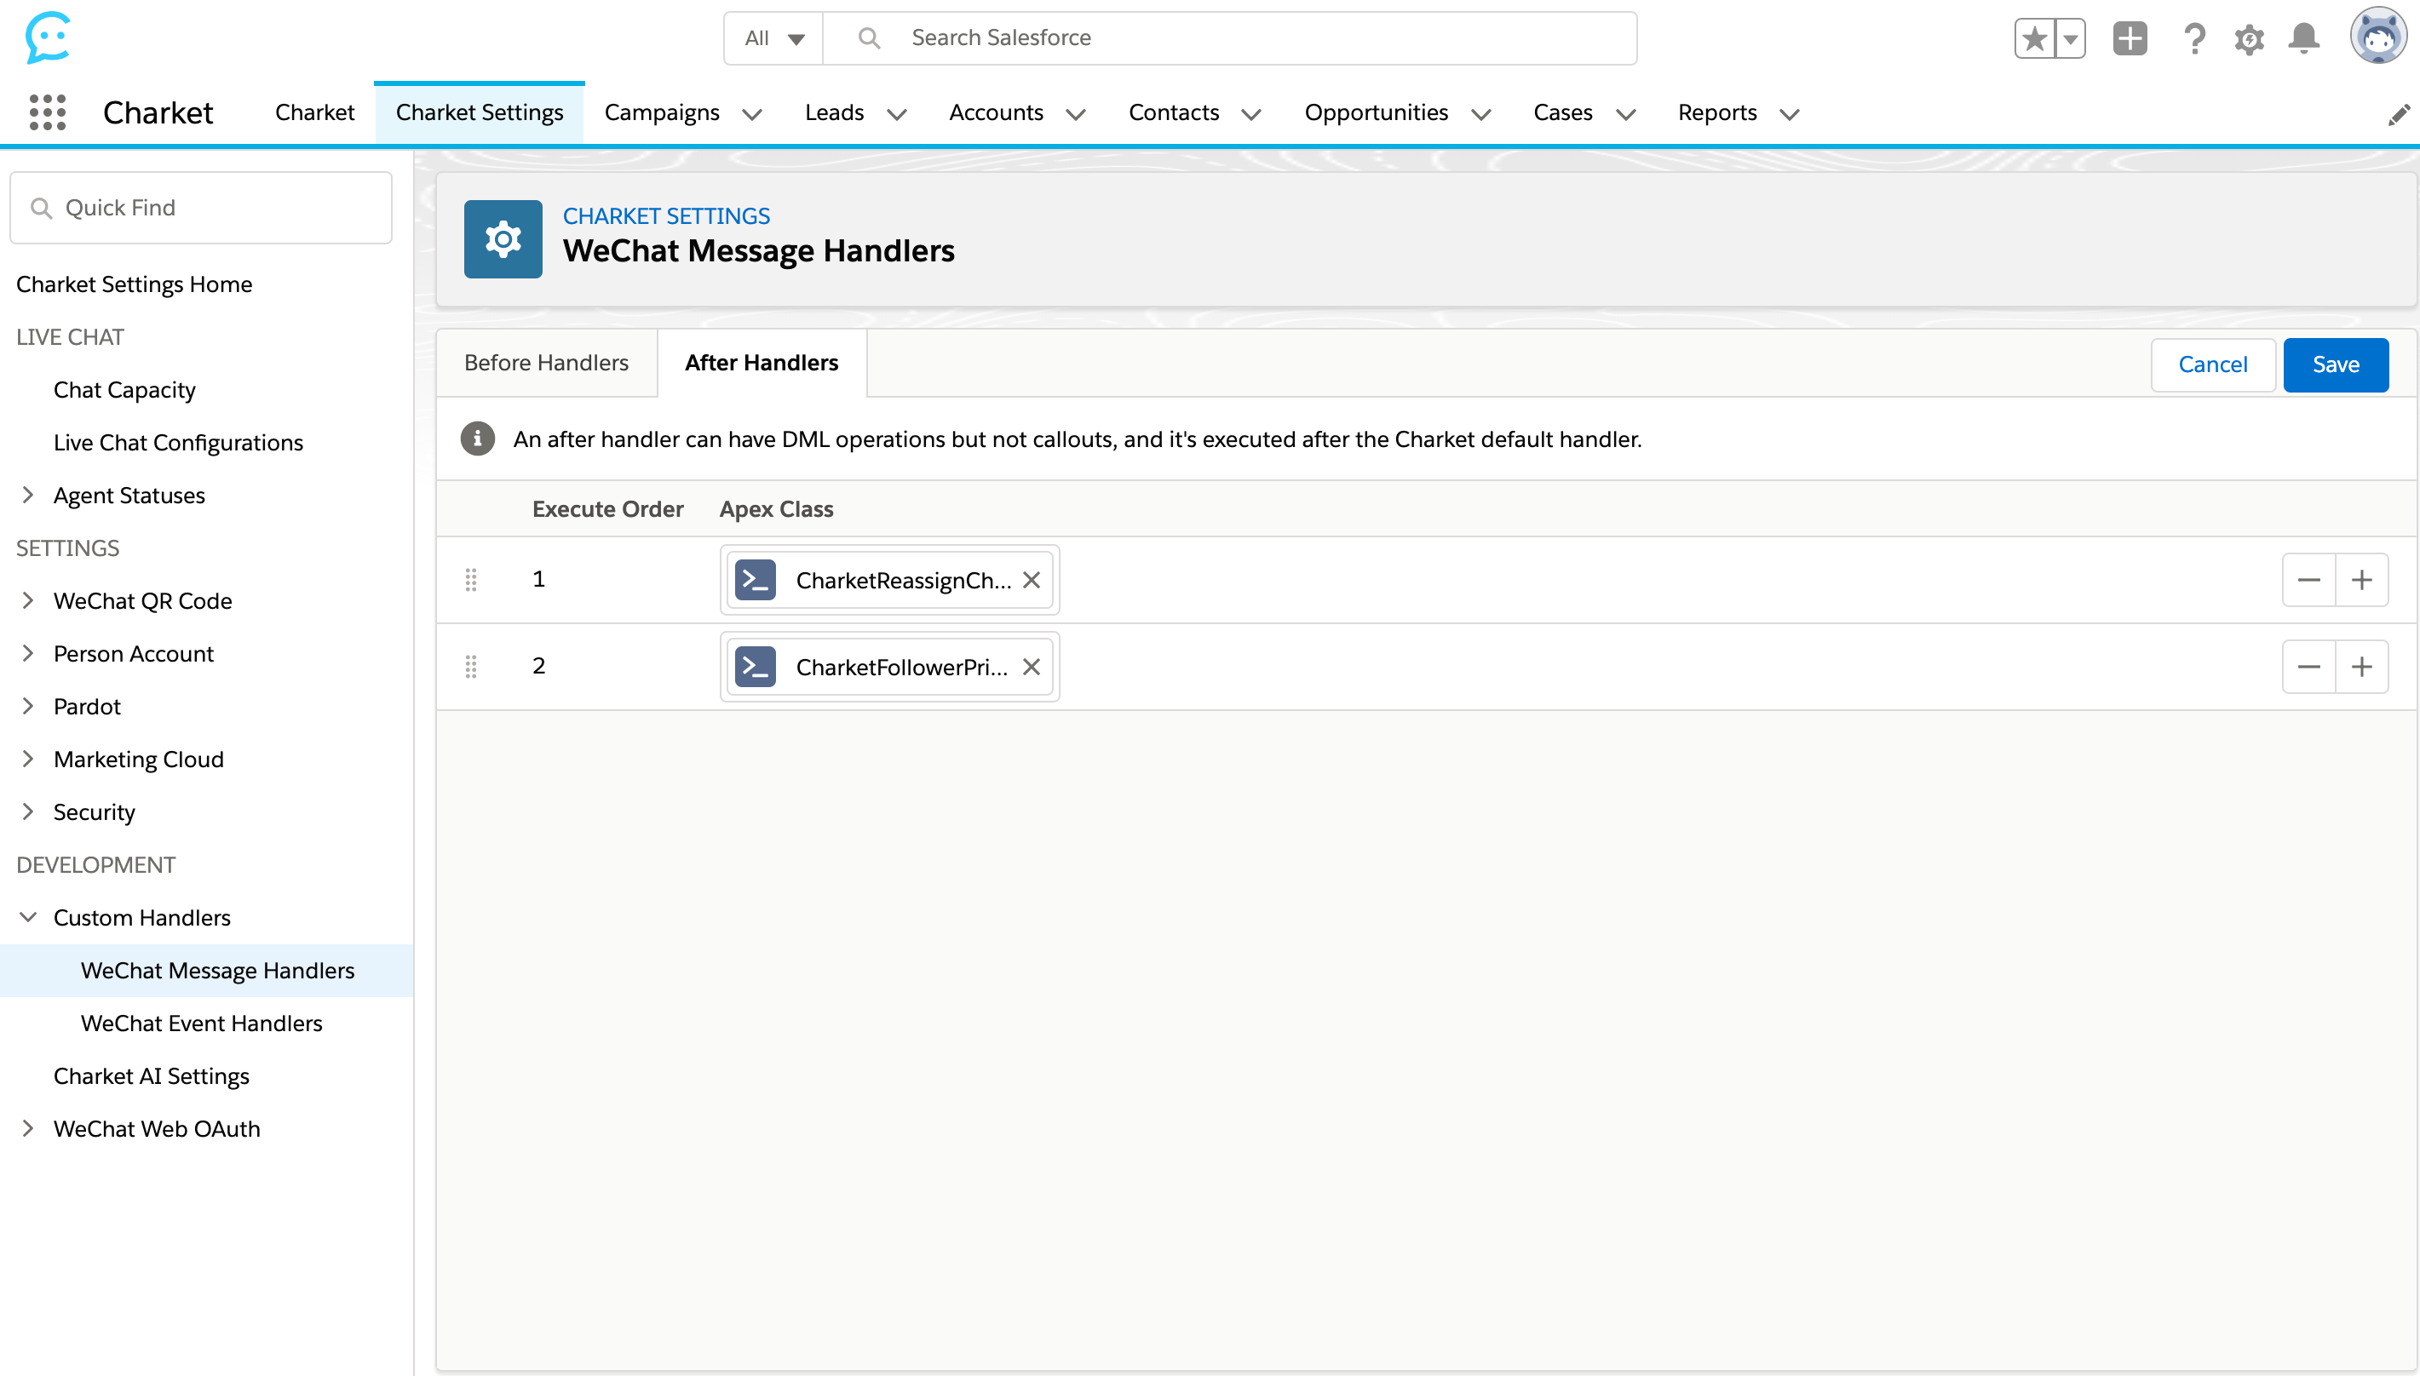The width and height of the screenshot is (2420, 1376).
Task: Switch to Before Handlers tab
Action: pyautogui.click(x=546, y=363)
